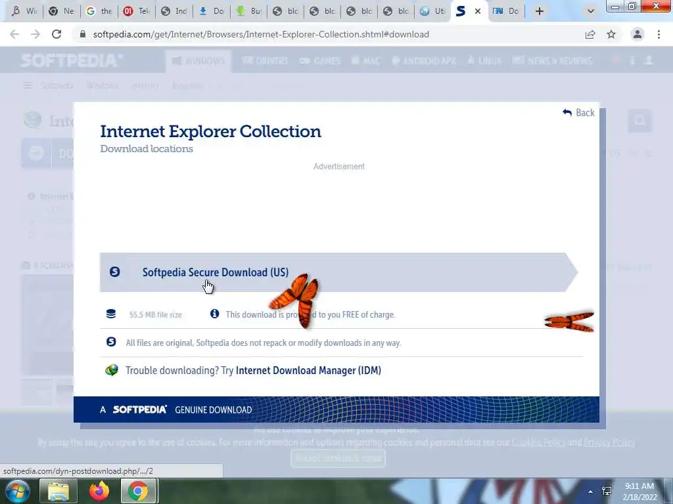The width and height of the screenshot is (673, 504).
Task: Open a new browser tab with plus button
Action: tap(540, 11)
